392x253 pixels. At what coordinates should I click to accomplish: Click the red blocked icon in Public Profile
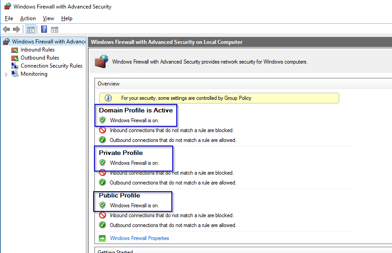coord(102,215)
